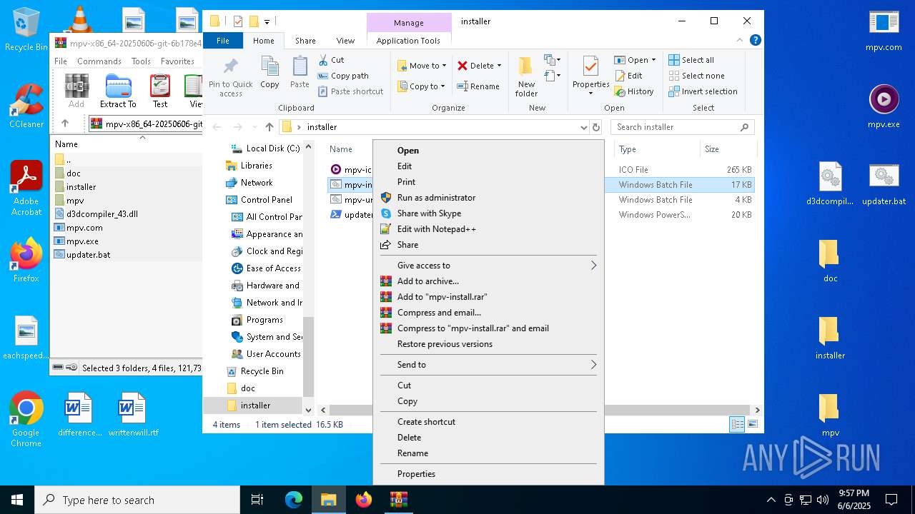Click the Up arrow in Explorer navigation
This screenshot has height=514, width=915.
coord(269,127)
